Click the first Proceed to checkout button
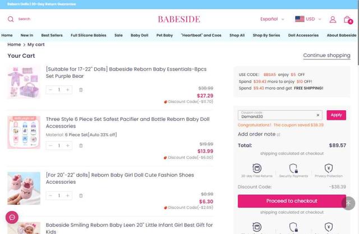This screenshot has height=234, width=359. click(x=292, y=201)
